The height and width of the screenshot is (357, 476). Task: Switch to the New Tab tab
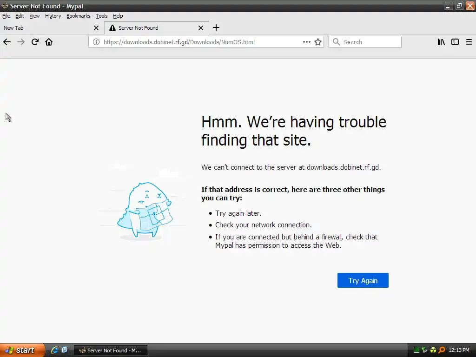click(52, 28)
